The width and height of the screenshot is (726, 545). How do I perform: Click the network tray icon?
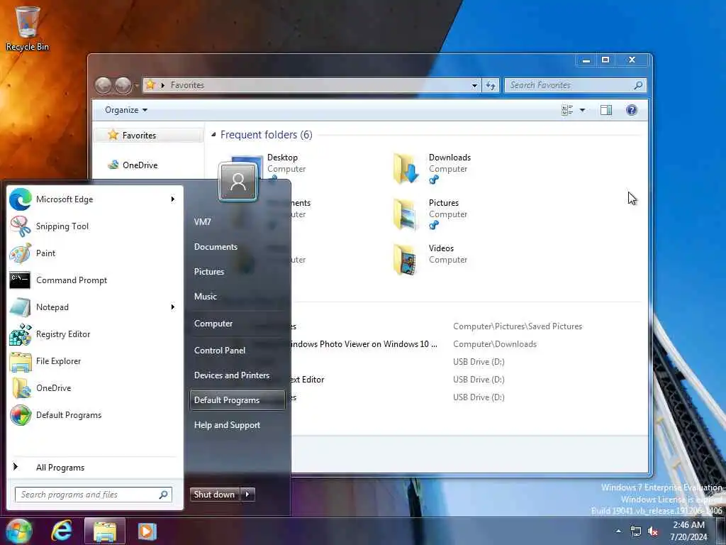point(636,532)
